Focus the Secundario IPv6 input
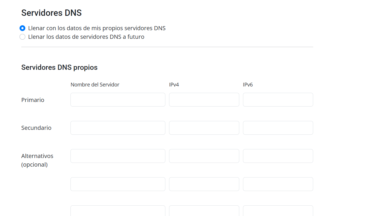The width and height of the screenshot is (377, 216). tap(278, 128)
